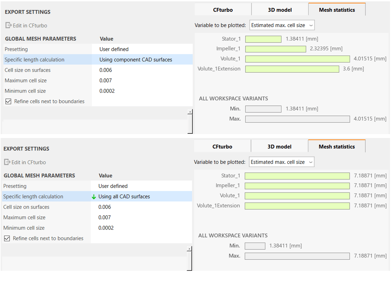Click the Volute_1 bar showing 4.01515 mm
391x283 pixels.
[298, 59]
